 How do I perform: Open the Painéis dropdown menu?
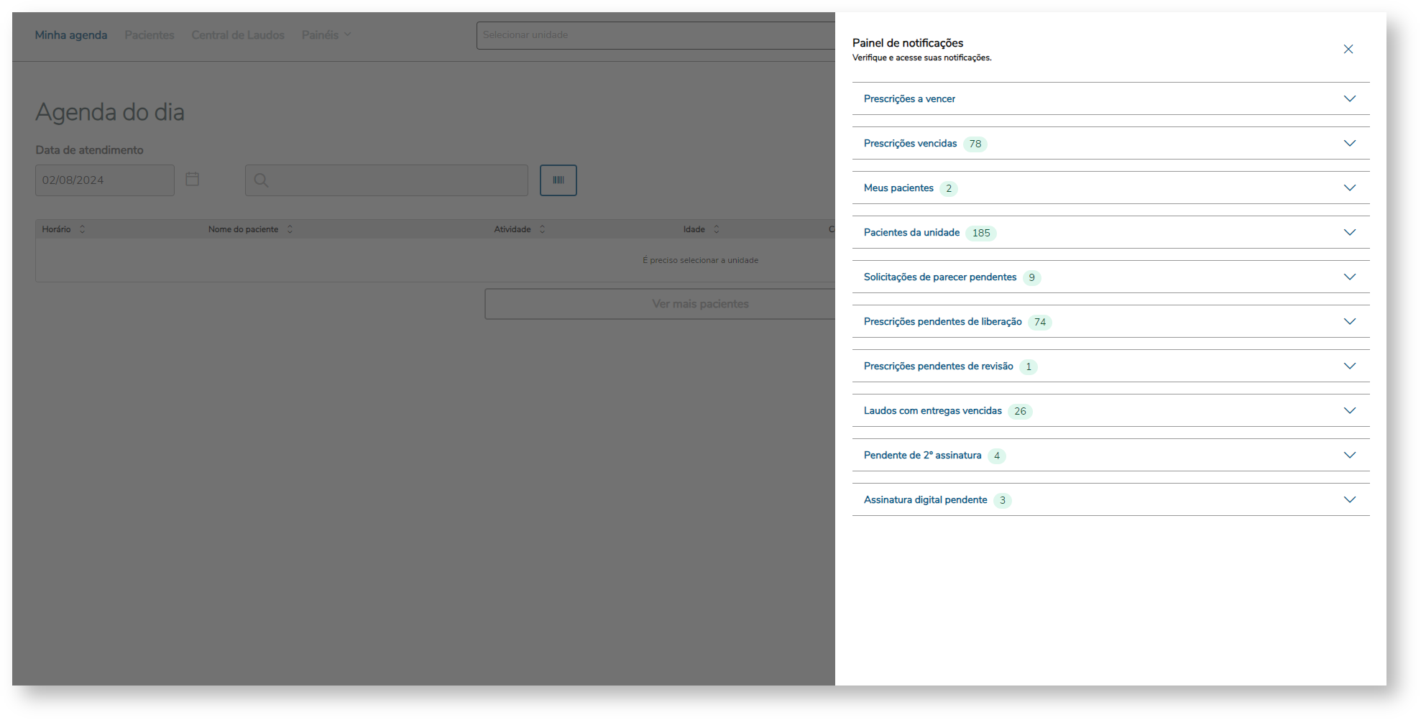click(x=326, y=34)
